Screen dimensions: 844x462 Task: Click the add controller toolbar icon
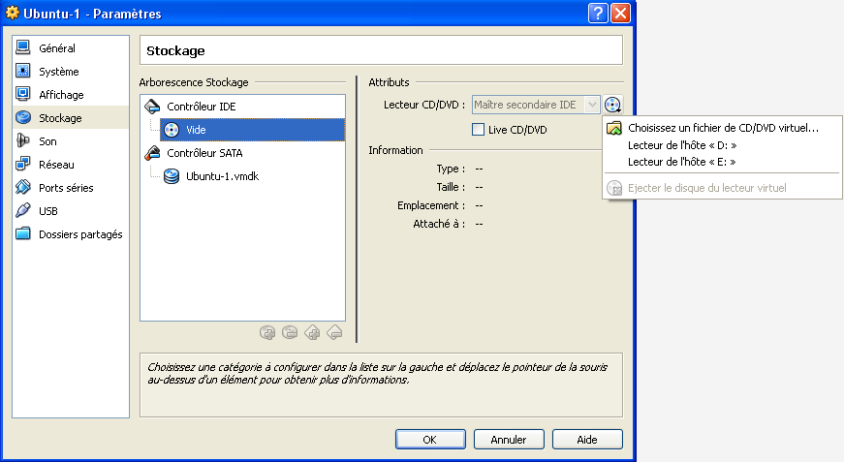(312, 332)
